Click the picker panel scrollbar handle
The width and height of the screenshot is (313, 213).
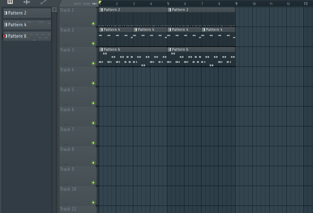[x=54, y=10]
